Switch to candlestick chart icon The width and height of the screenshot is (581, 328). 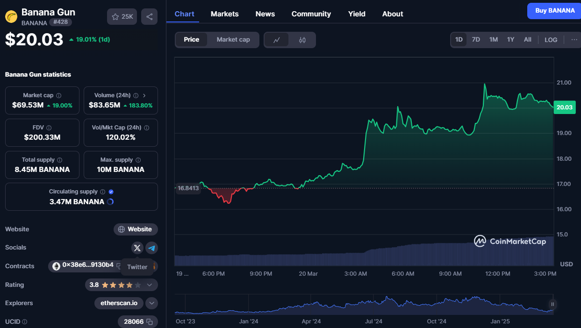click(302, 40)
